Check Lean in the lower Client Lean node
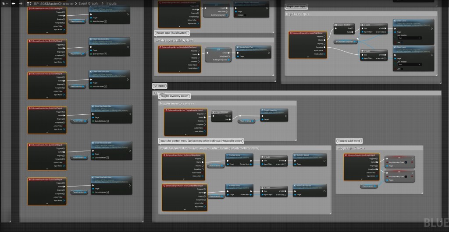449x232 pixels. (x=402, y=69)
